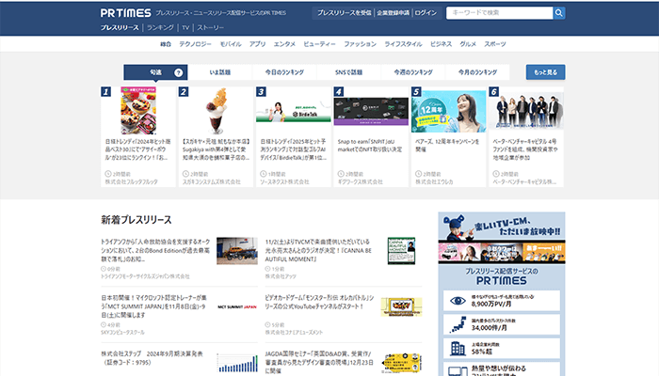The height and width of the screenshot is (376, 659).
Task: Click the ログイン link
Action: pyautogui.click(x=426, y=13)
